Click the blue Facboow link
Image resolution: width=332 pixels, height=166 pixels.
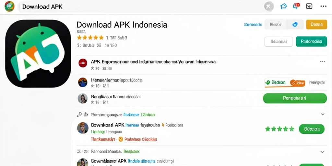[x=131, y=115]
